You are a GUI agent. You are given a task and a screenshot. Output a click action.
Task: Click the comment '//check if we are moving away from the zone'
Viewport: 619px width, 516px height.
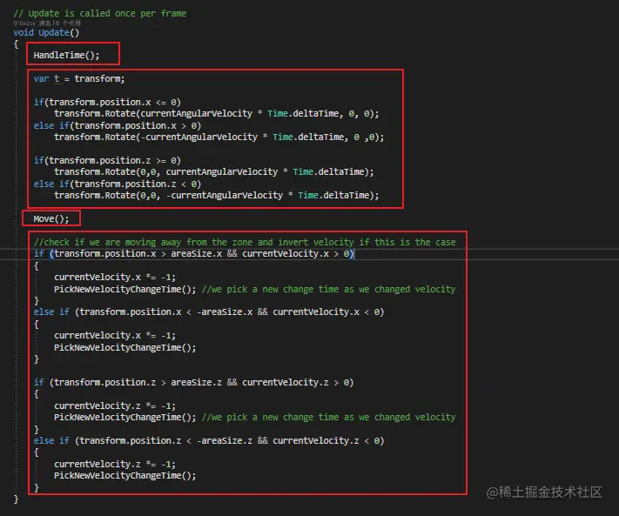click(x=153, y=242)
